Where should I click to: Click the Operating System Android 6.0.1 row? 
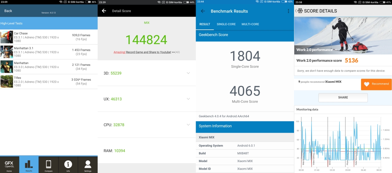click(245, 146)
